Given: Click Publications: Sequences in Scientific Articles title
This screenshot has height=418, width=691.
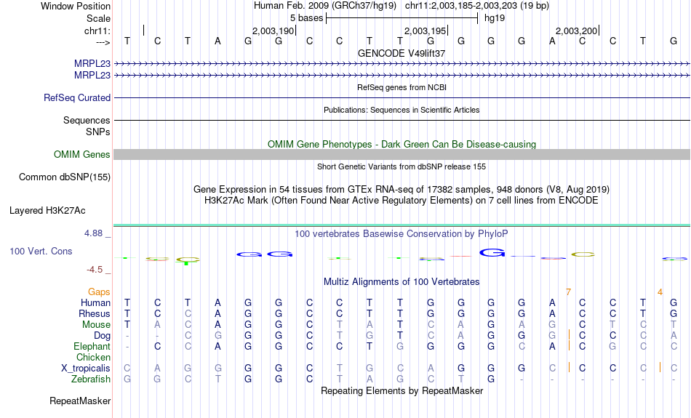Looking at the screenshot, I should pos(402,110).
